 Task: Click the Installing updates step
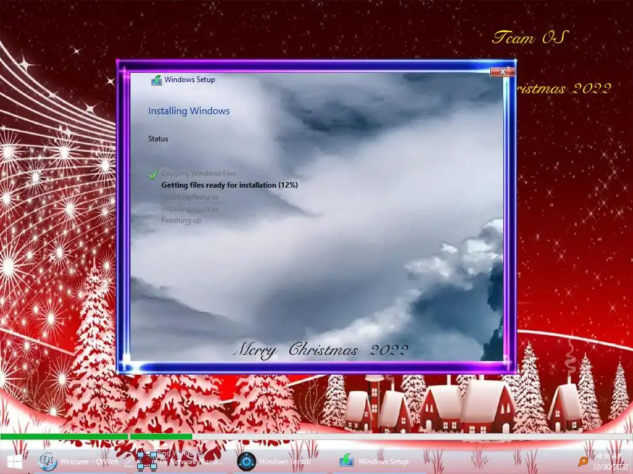(x=190, y=209)
